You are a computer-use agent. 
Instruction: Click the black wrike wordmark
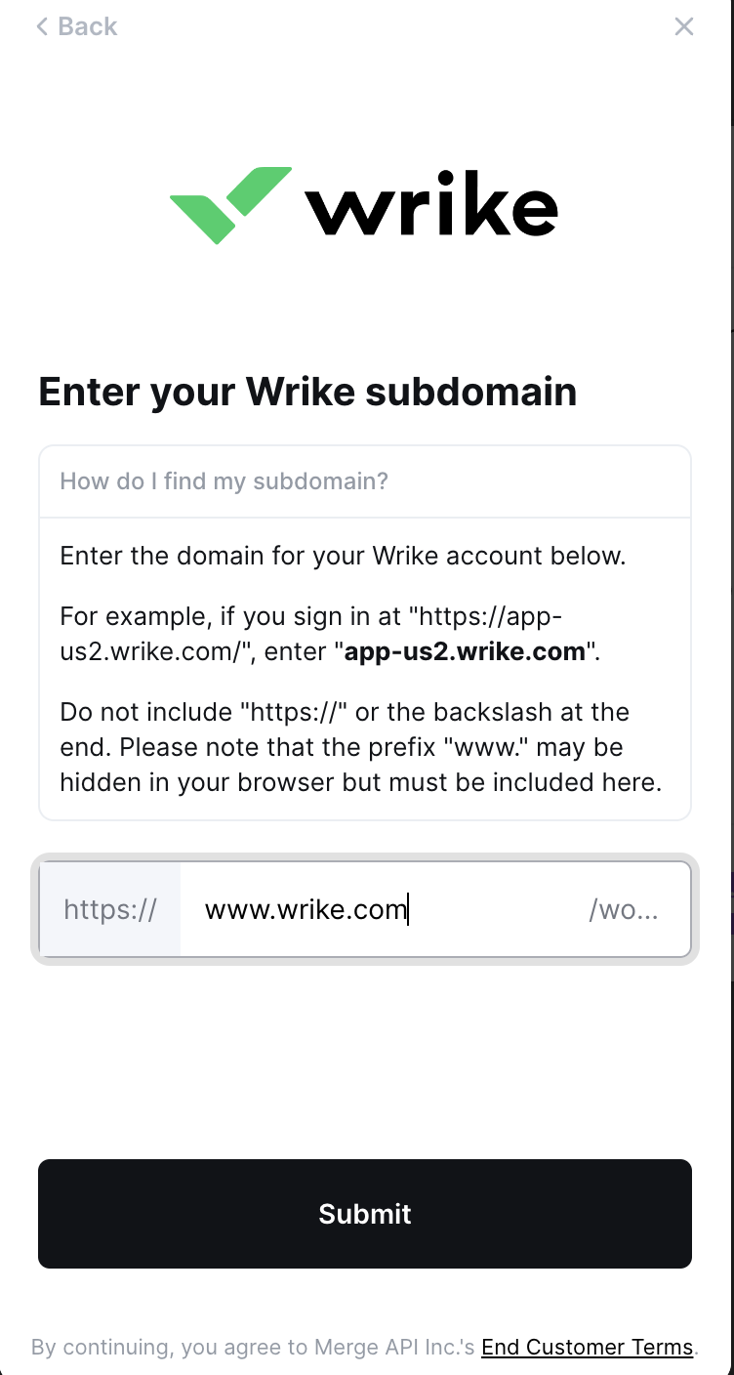pyautogui.click(x=430, y=202)
